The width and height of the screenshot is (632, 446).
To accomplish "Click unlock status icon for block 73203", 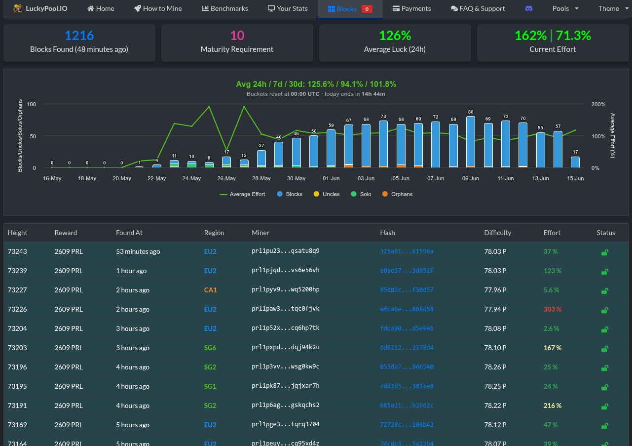I will coord(604,348).
